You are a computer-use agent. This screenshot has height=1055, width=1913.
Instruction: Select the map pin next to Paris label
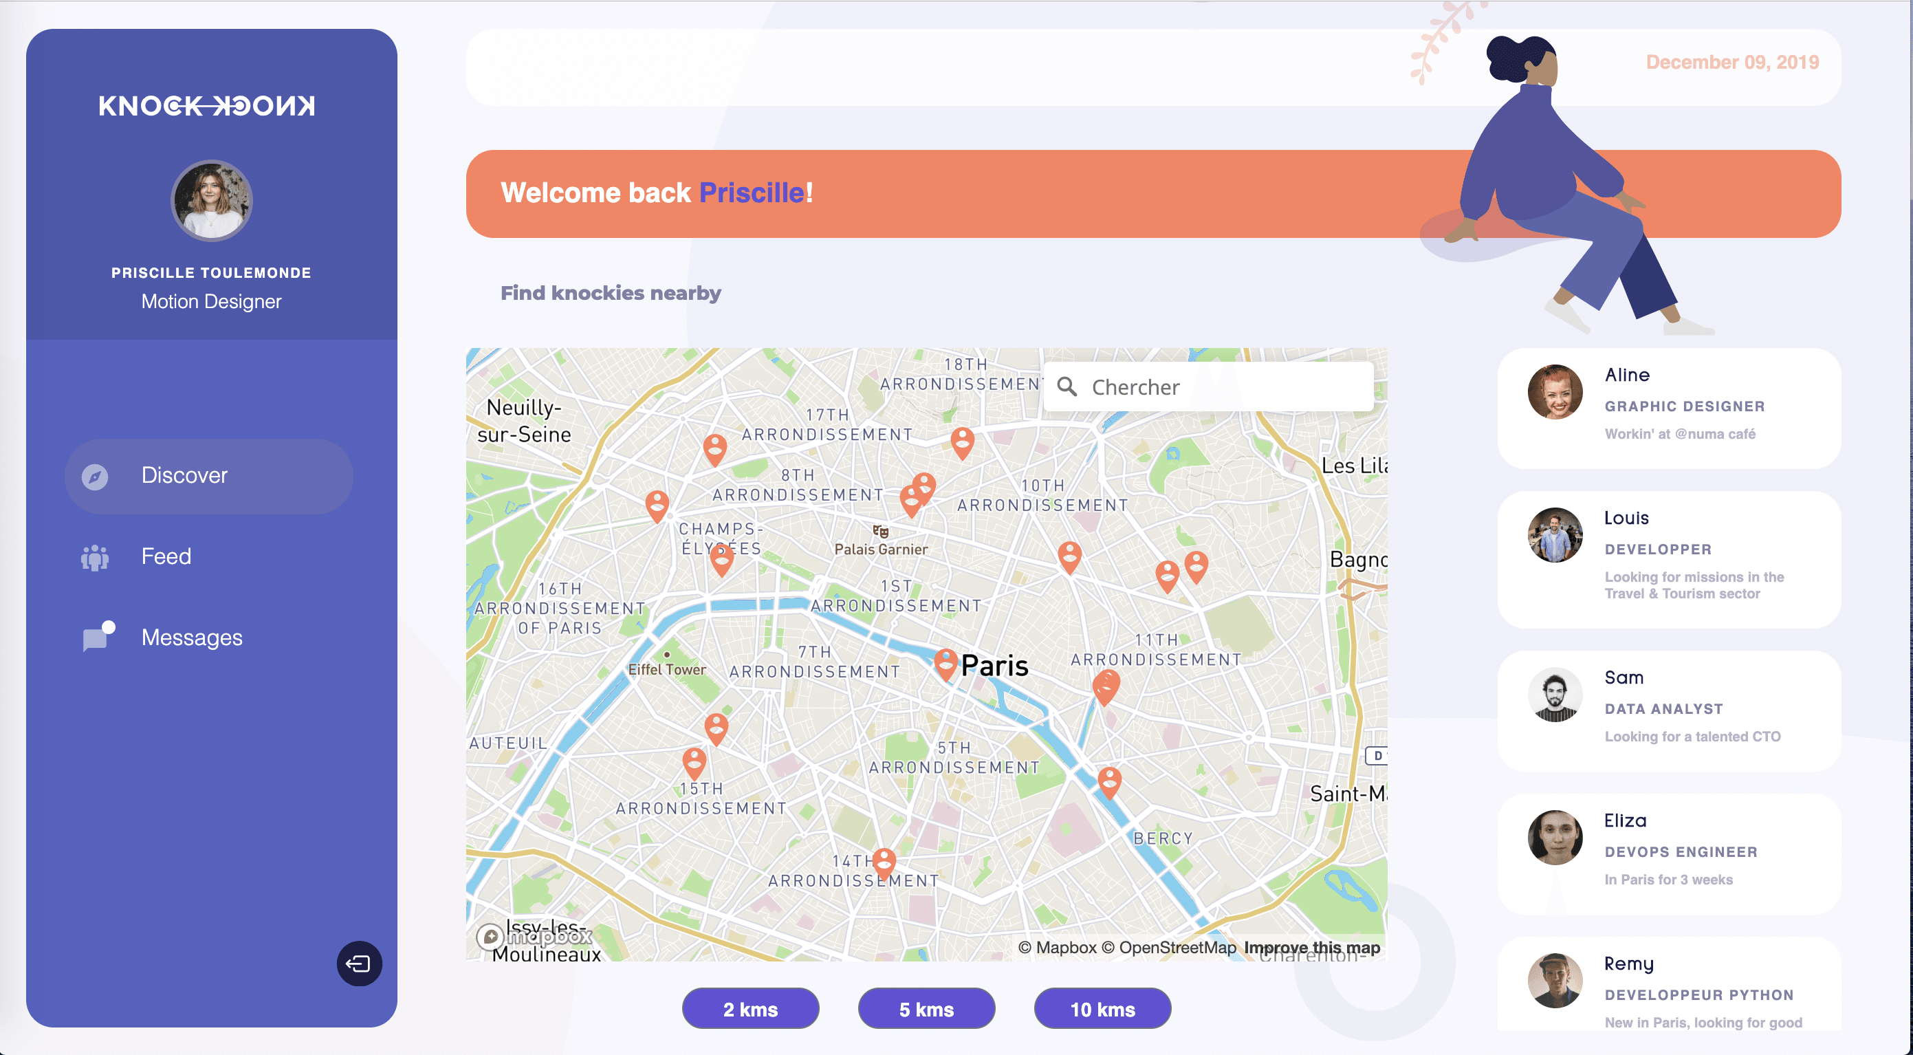[945, 662]
